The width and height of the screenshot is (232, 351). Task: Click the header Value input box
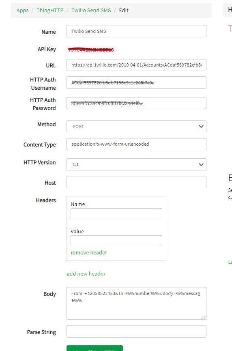tap(116, 241)
